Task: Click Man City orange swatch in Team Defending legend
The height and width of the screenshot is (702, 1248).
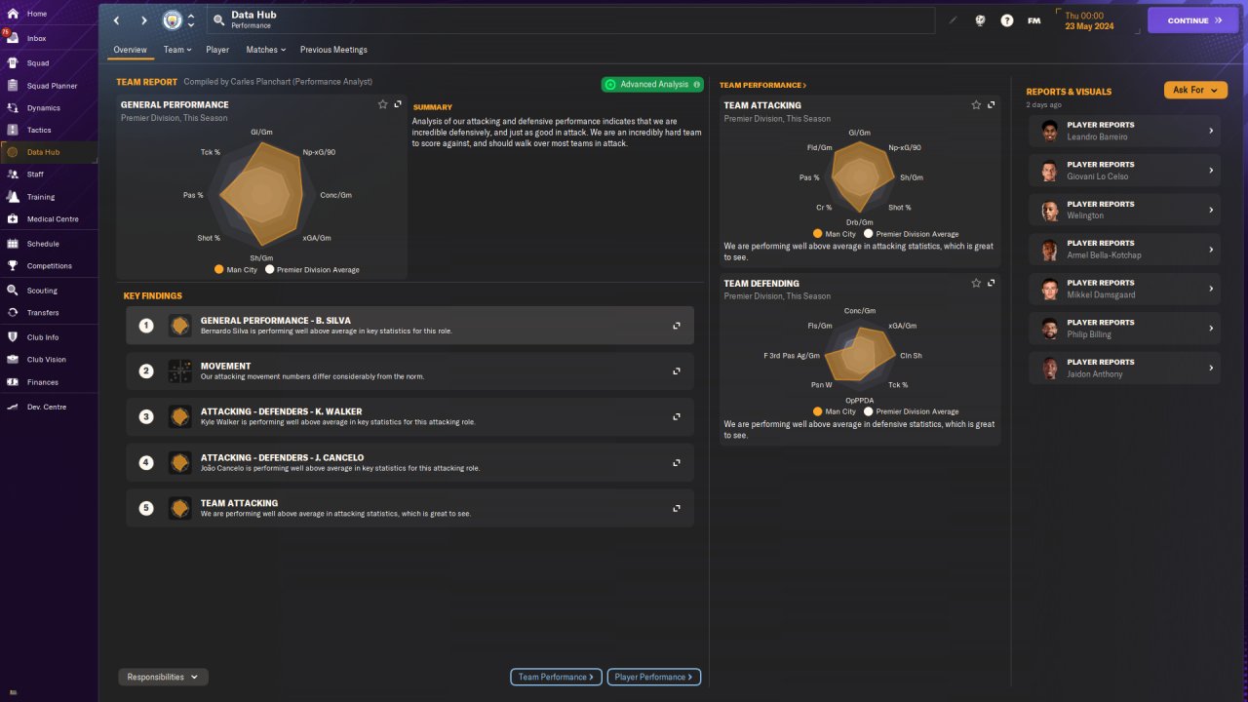Action: coord(818,411)
